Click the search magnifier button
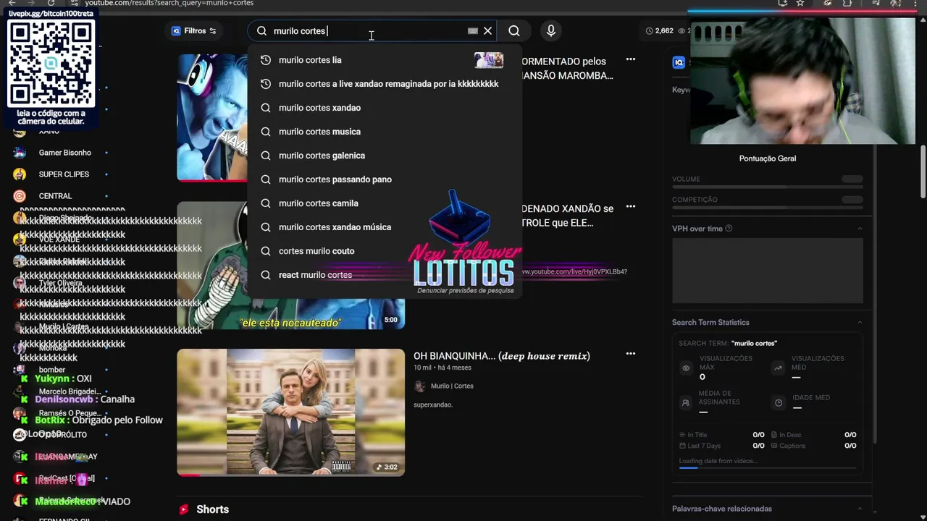Image resolution: width=927 pixels, height=521 pixels. pos(514,31)
